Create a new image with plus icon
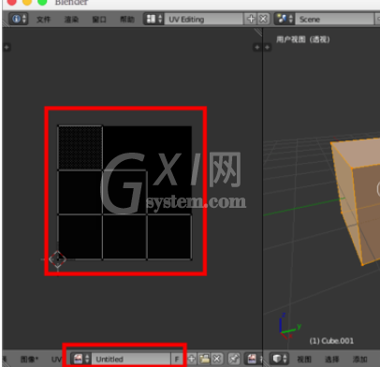The width and height of the screenshot is (380, 367). [192, 359]
